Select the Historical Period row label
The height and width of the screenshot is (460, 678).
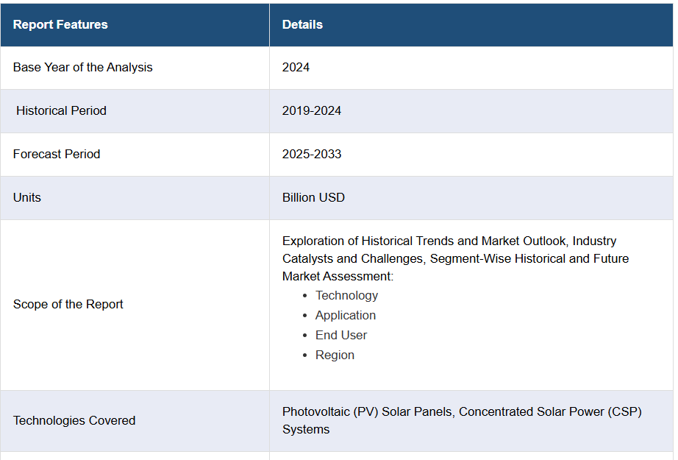[61, 110]
